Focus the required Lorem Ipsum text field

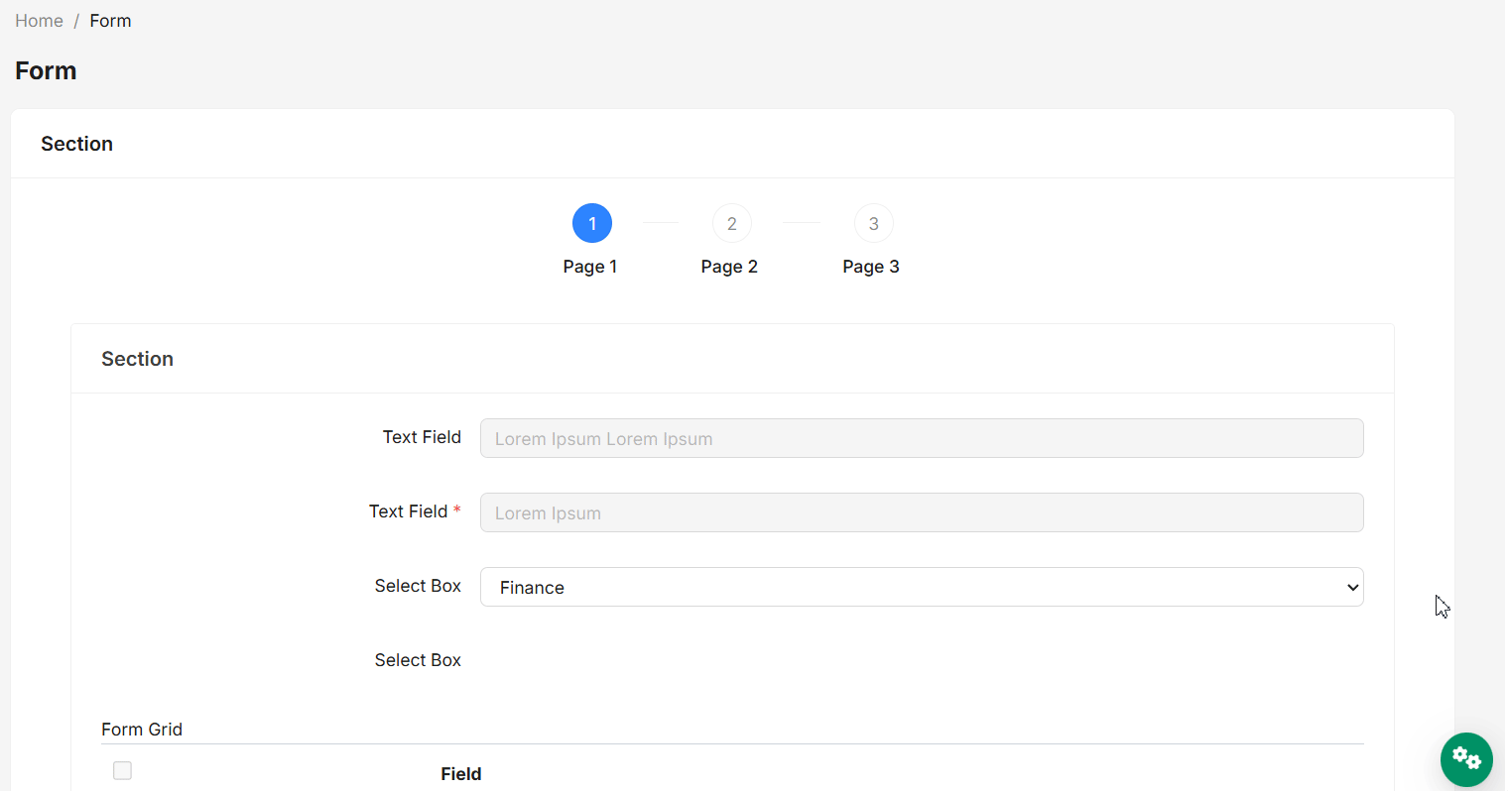pyautogui.click(x=922, y=512)
